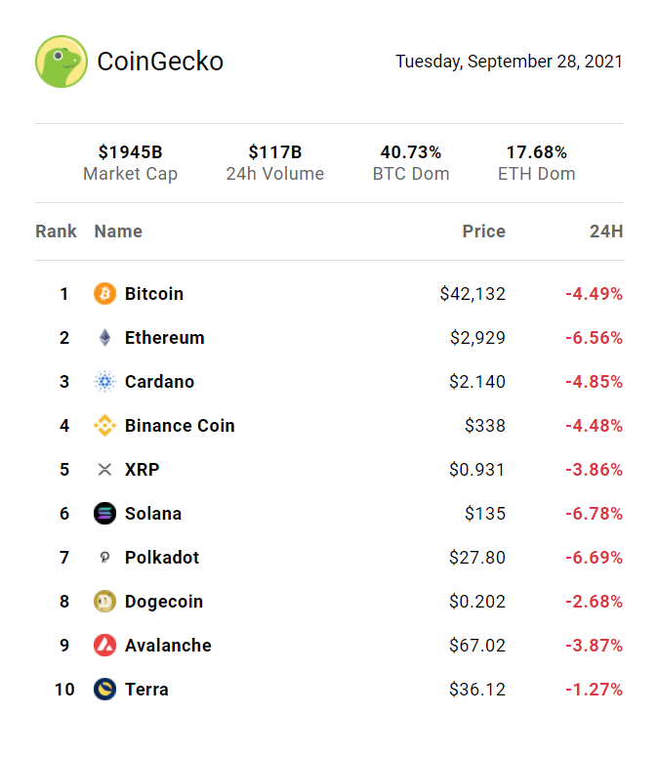
Task: Click the Dogecoin shiba icon
Action: 104,602
